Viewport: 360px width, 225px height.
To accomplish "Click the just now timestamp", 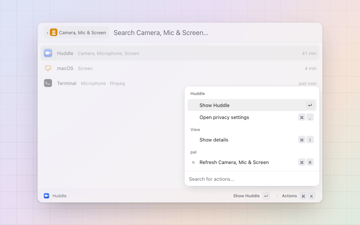I will pos(307,83).
